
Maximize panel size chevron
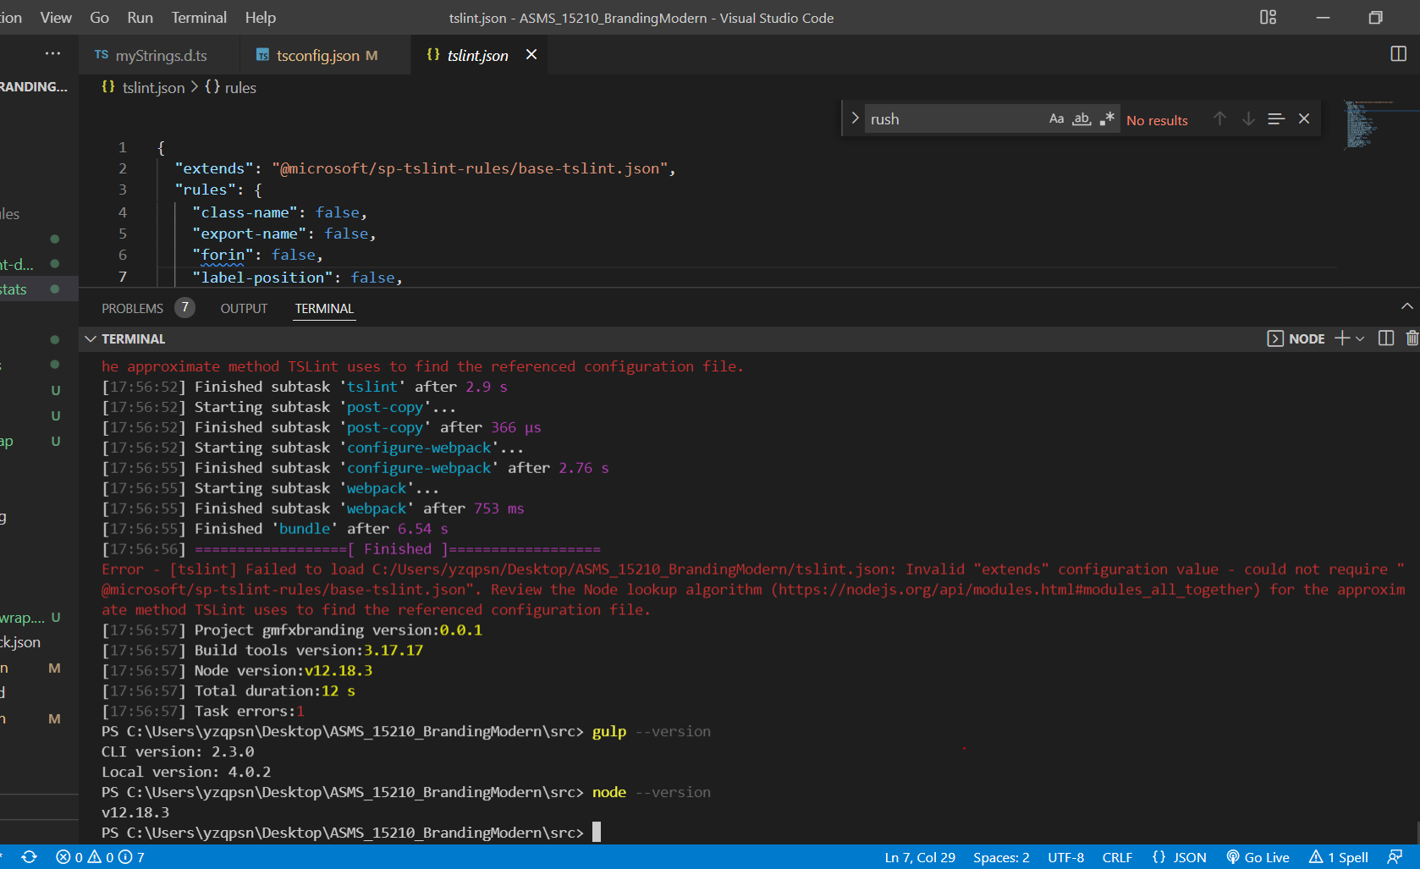[1406, 306]
